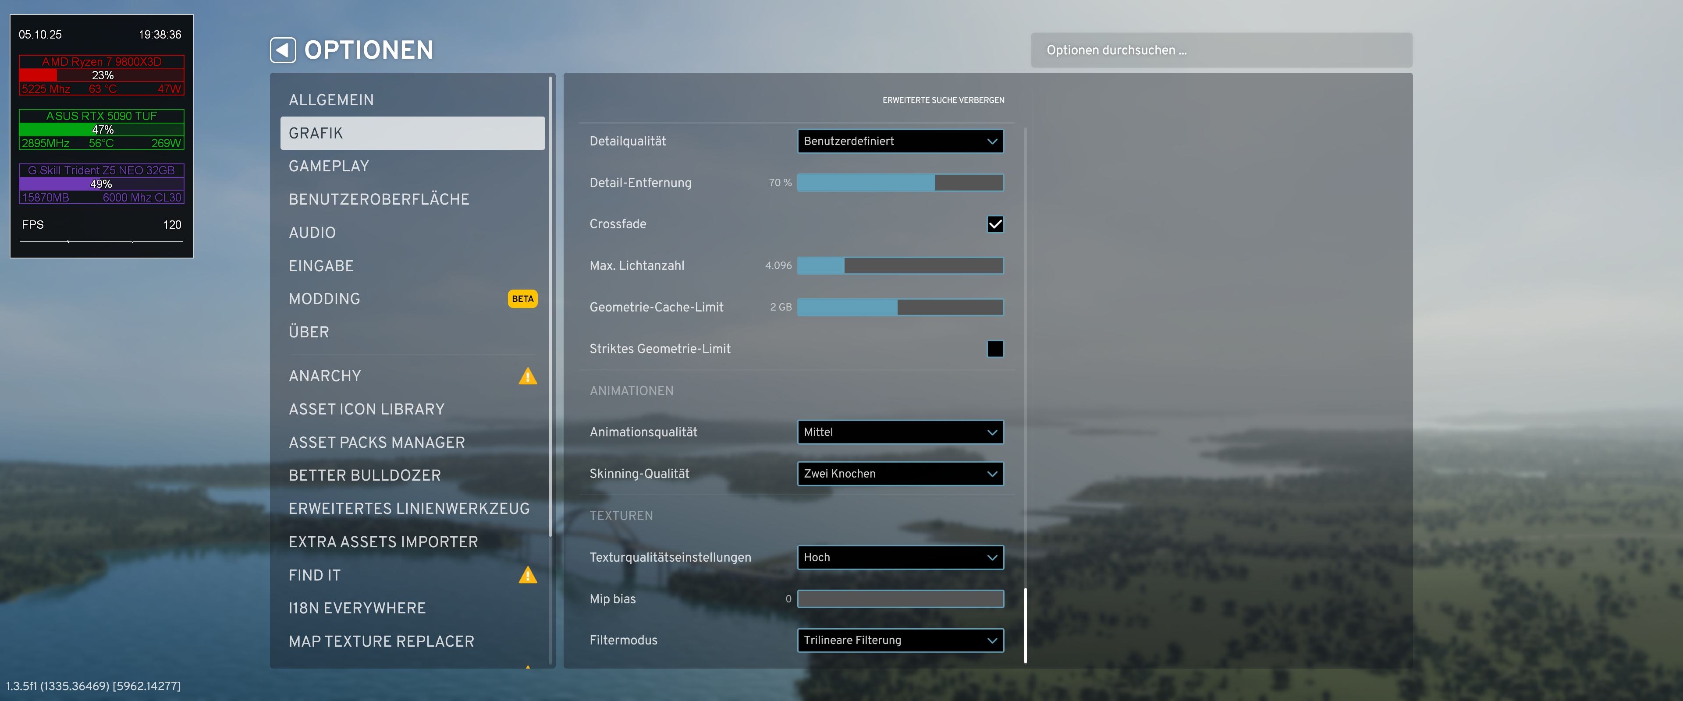The image size is (1683, 701).
Task: Toggle the Crossfade checkbox
Action: tap(994, 224)
